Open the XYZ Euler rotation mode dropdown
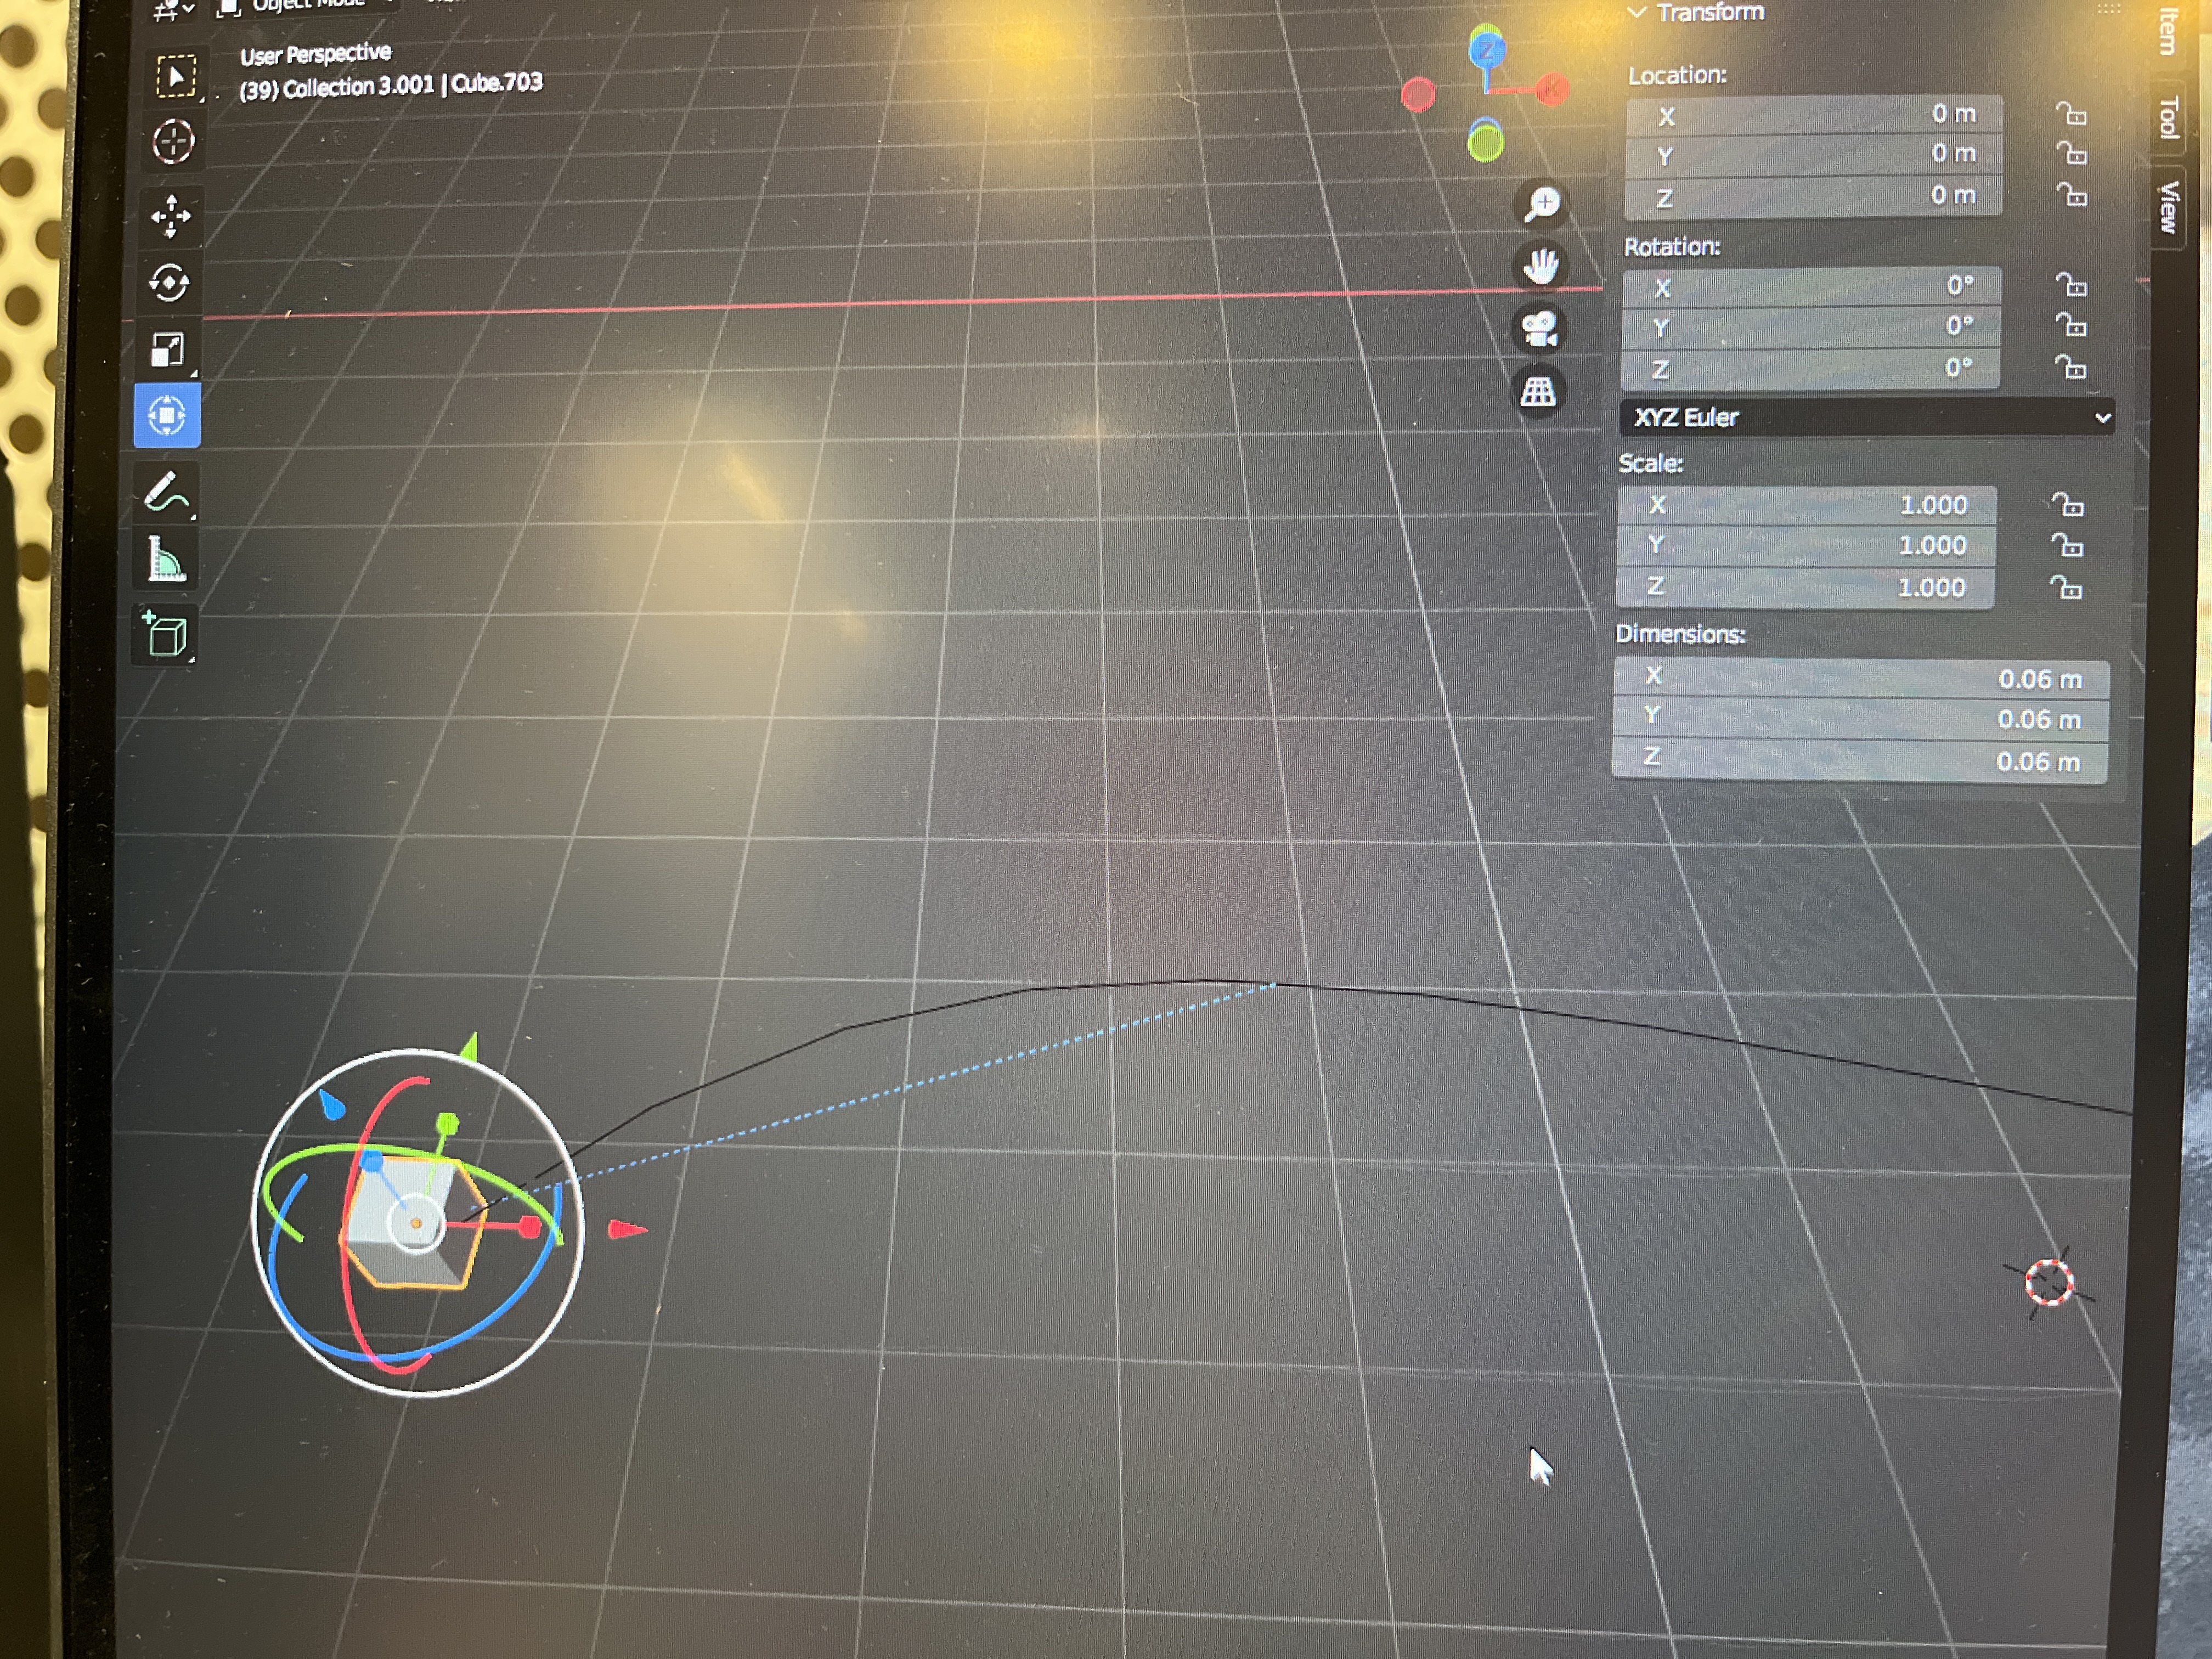Screen dimensions: 2212x1659 click(x=1866, y=417)
